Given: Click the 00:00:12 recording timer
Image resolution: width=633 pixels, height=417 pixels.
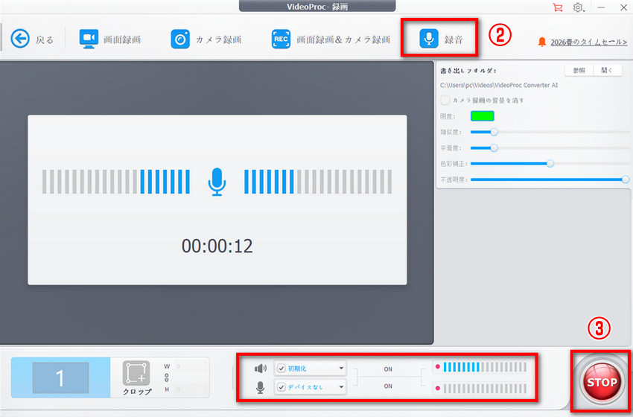Looking at the screenshot, I should click(217, 246).
